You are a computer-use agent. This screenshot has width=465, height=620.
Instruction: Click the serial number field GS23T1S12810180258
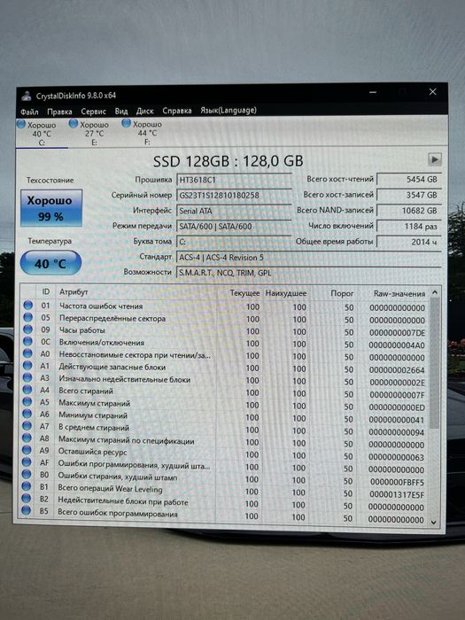pos(234,196)
